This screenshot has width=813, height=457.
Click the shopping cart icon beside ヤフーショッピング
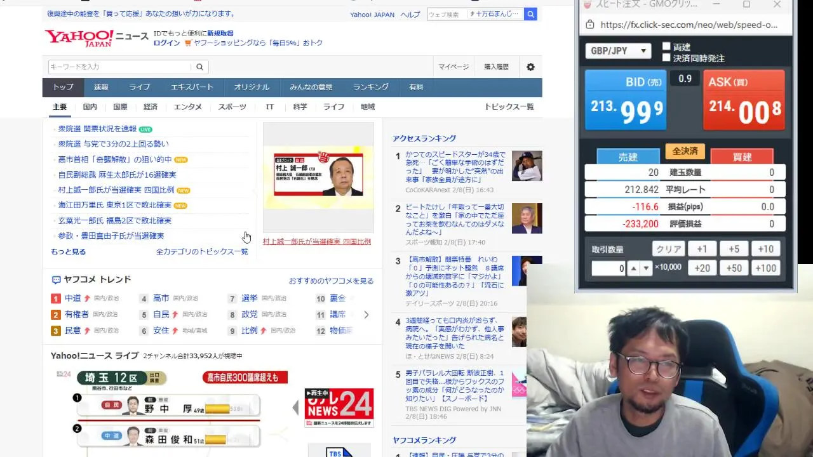coord(188,43)
